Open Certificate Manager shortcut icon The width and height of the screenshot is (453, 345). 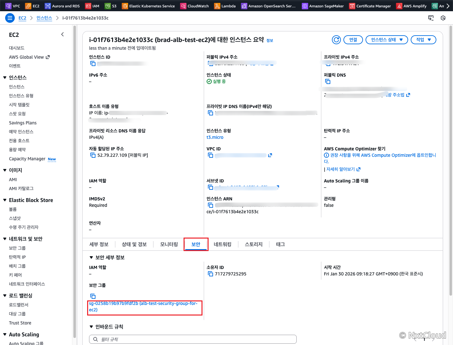click(352, 6)
